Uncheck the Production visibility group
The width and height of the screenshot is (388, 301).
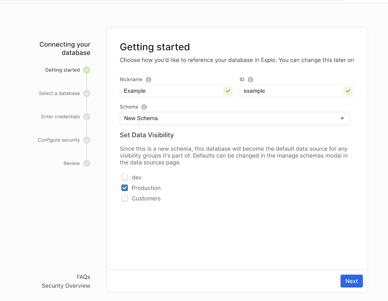125,188
